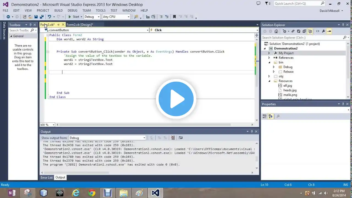Screen dimensions: 352x198
Task: Click the Save All toolbar icon
Action: click(x=42, y=17)
